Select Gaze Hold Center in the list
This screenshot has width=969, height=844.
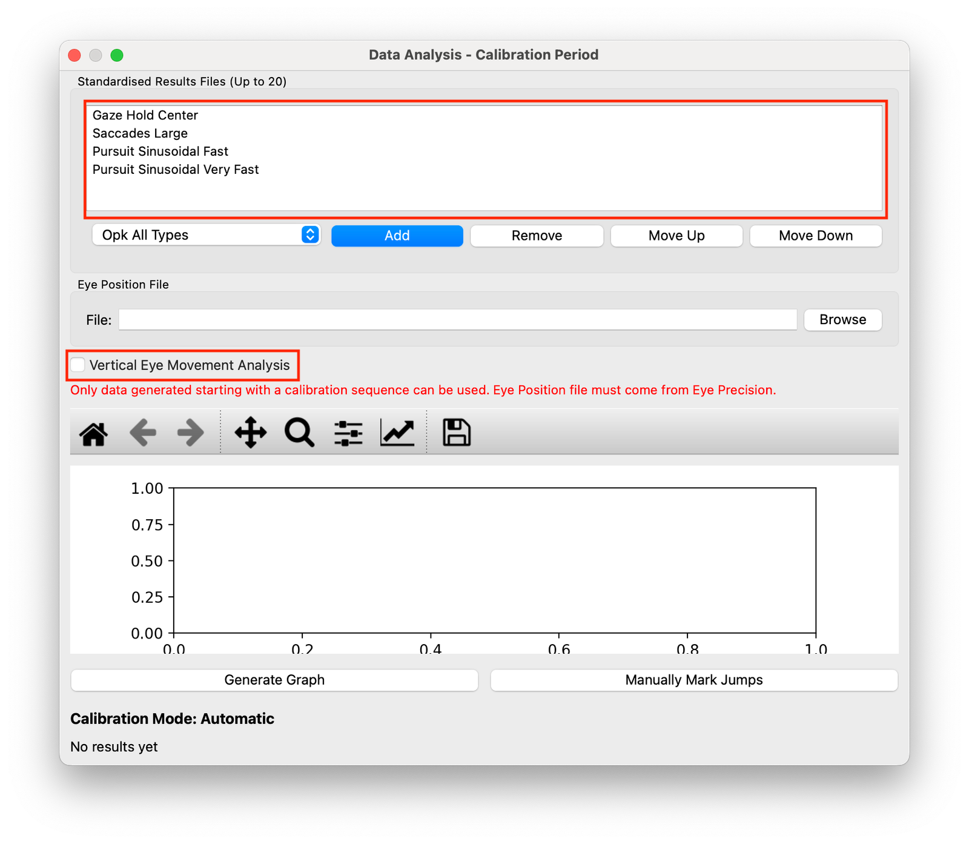point(145,115)
